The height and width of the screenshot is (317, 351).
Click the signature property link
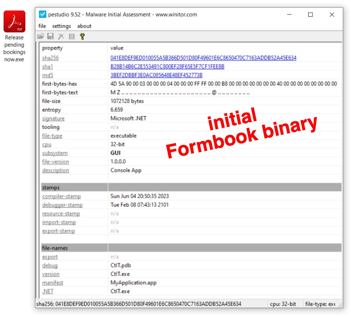[53, 118]
